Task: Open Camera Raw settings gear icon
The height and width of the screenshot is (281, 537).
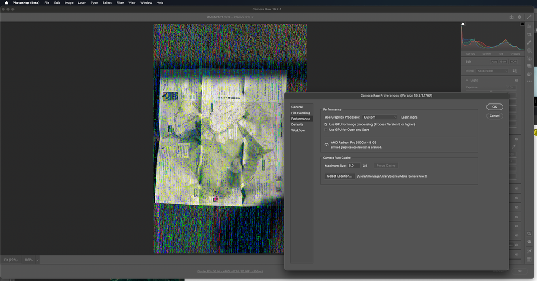Action: [520, 17]
